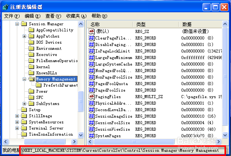Click the Environment folder icon
231x156 pixels.
(x=31, y=48)
